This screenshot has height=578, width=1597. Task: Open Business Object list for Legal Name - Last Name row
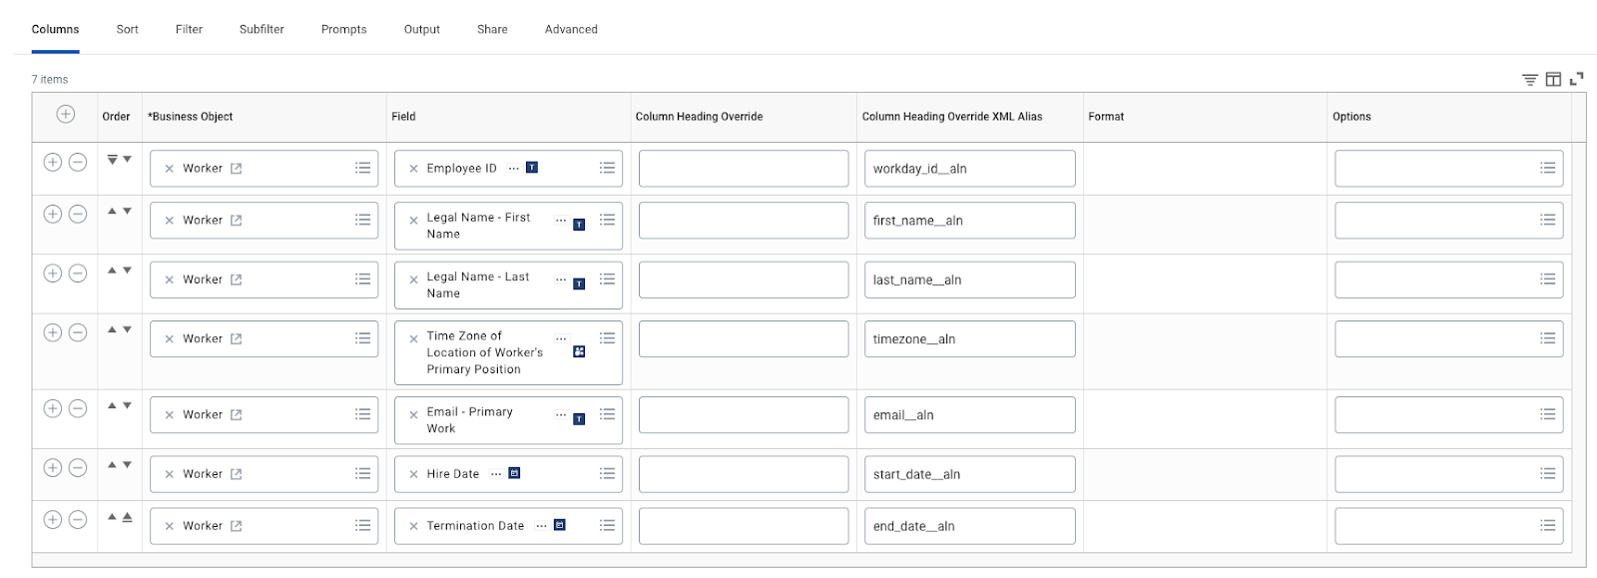362,280
